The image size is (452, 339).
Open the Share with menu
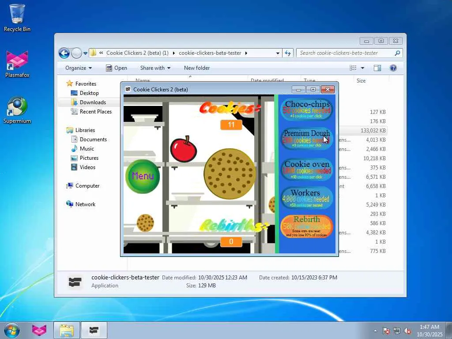155,68
